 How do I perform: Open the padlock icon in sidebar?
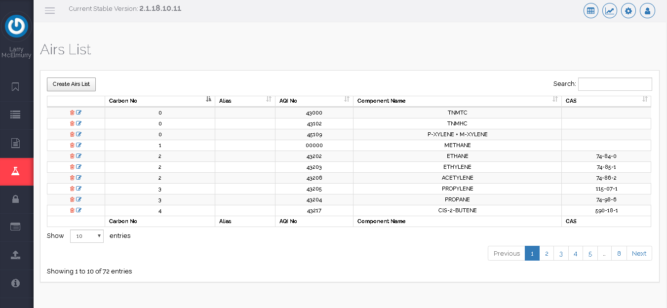(x=16, y=199)
